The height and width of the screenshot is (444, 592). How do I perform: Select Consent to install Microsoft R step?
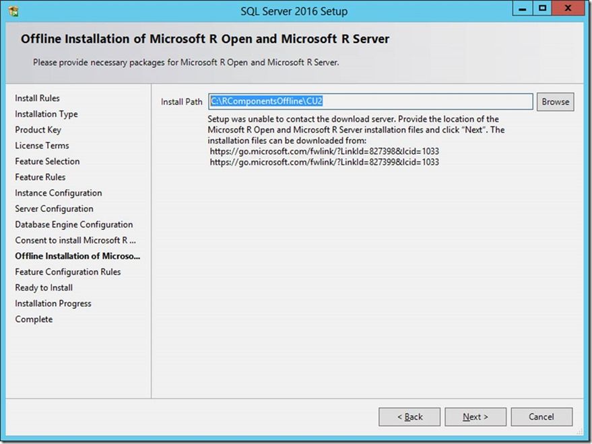(x=75, y=240)
